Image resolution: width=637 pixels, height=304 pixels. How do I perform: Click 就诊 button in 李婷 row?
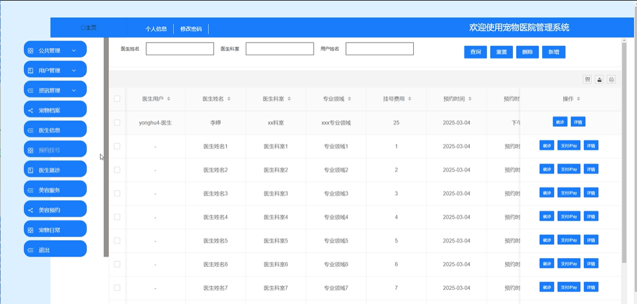[560, 122]
